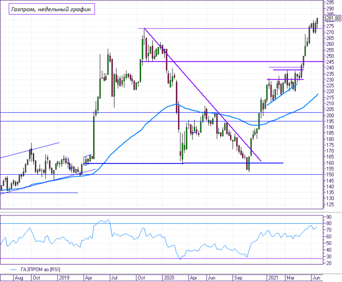
Task: Click the '2019' label on time axis
Action: coord(64,278)
